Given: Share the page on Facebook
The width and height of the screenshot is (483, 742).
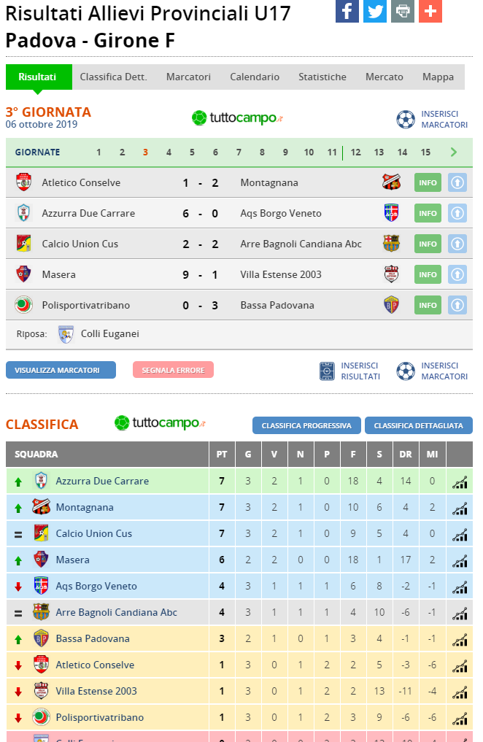Looking at the screenshot, I should [347, 11].
